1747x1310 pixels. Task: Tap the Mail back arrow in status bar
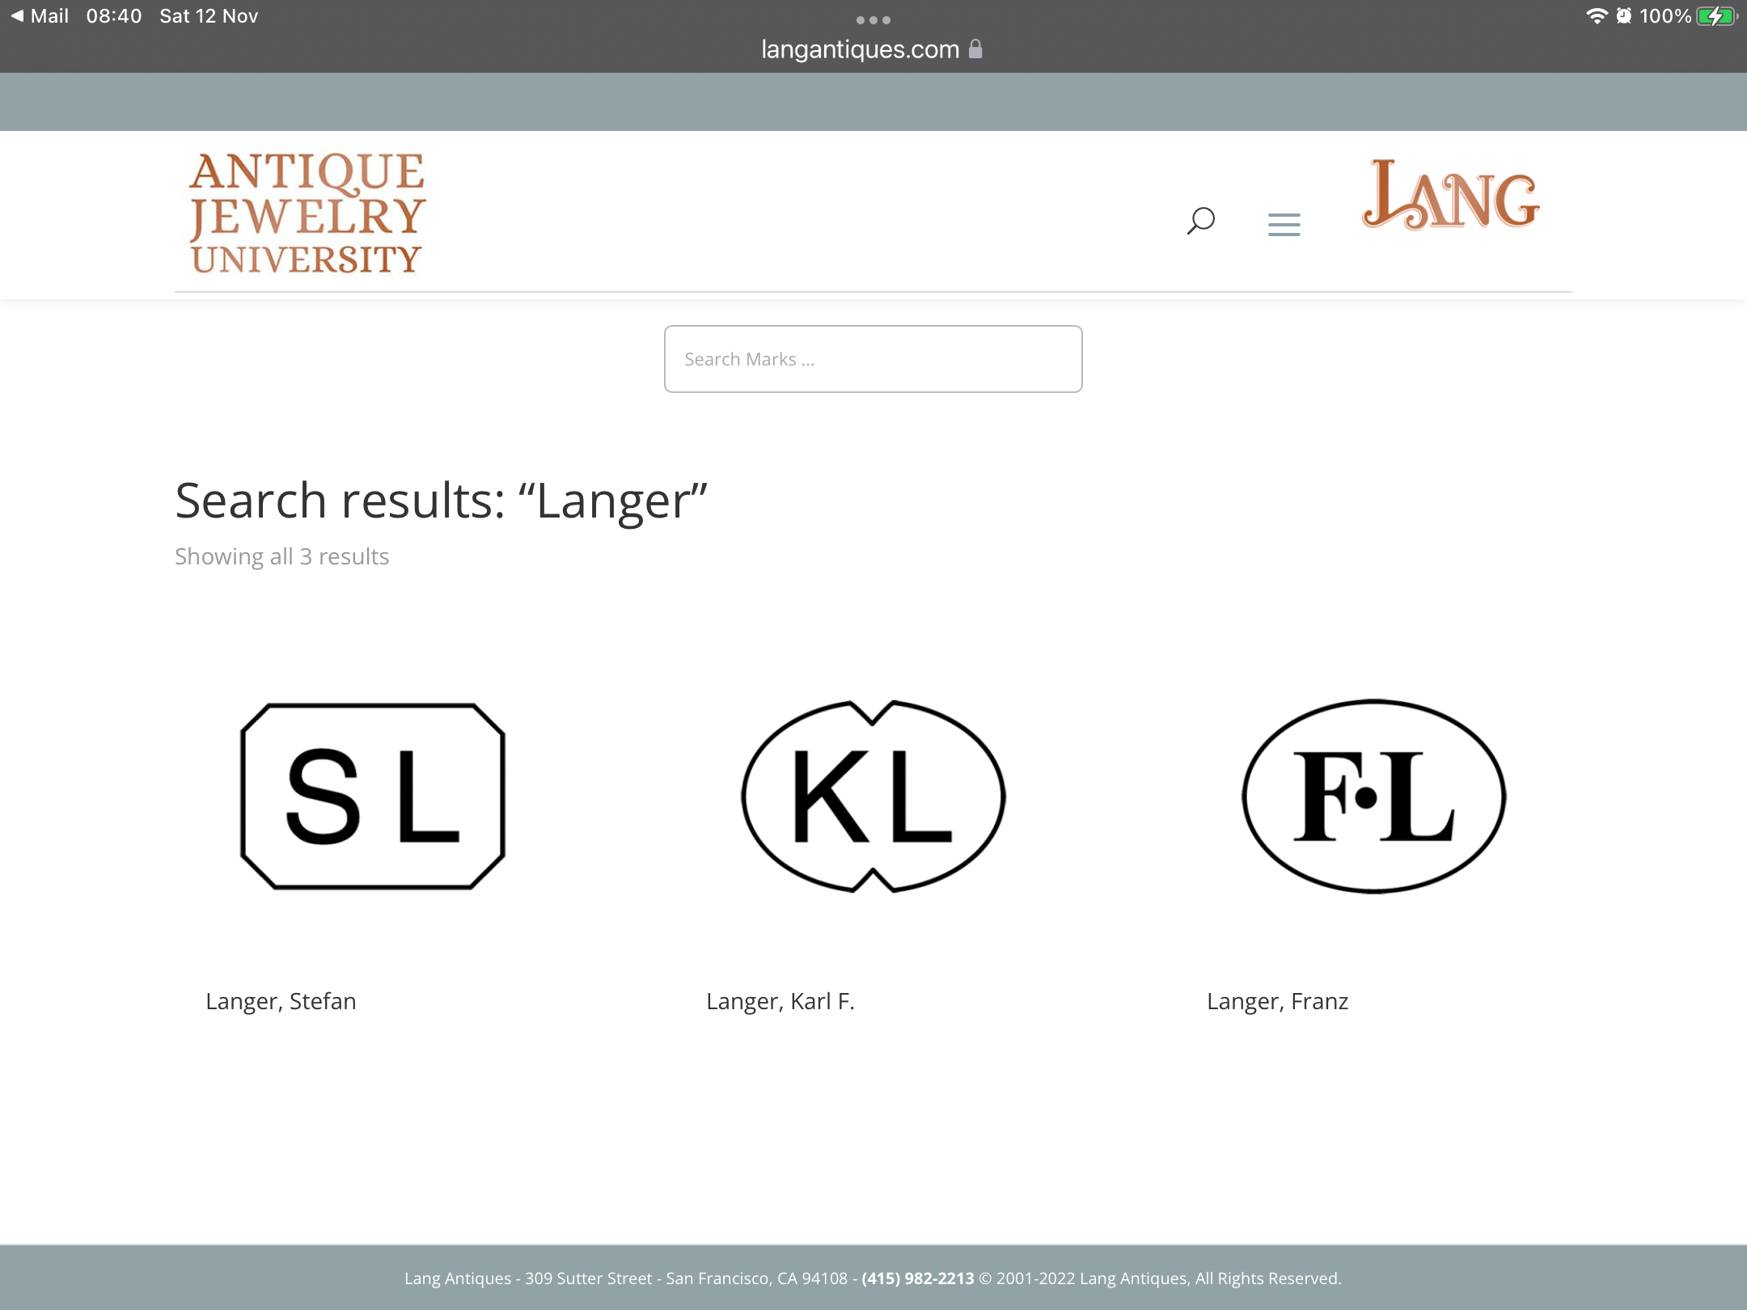point(18,16)
